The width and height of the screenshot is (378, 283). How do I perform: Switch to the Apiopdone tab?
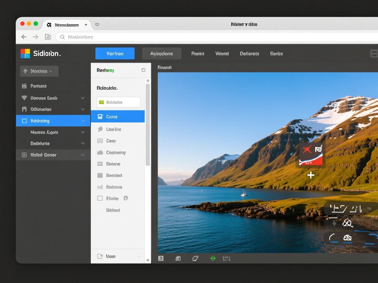coord(161,54)
